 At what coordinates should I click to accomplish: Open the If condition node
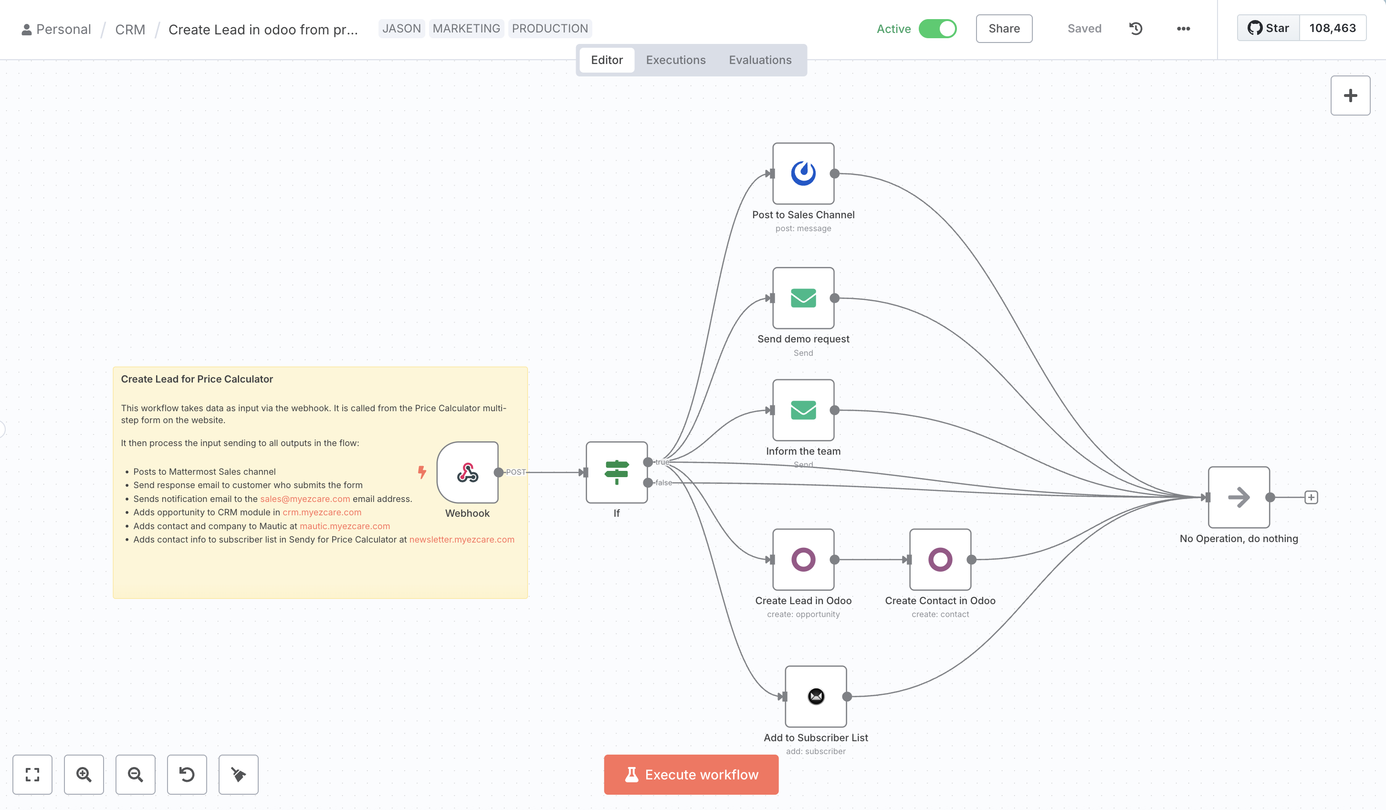(x=617, y=472)
